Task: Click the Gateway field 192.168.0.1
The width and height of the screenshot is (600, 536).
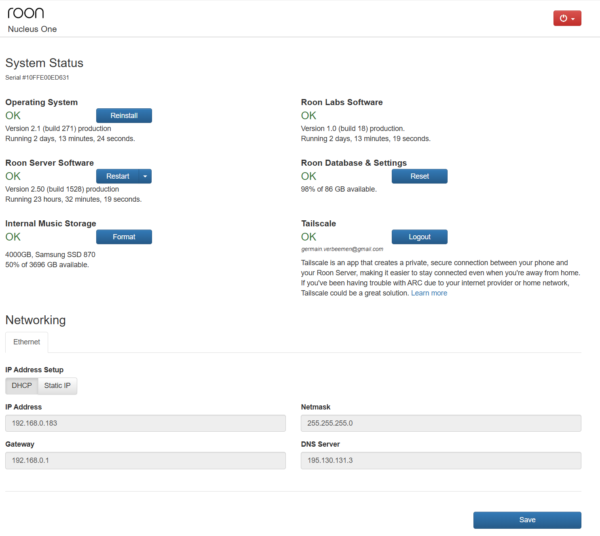Action: pyautogui.click(x=146, y=460)
